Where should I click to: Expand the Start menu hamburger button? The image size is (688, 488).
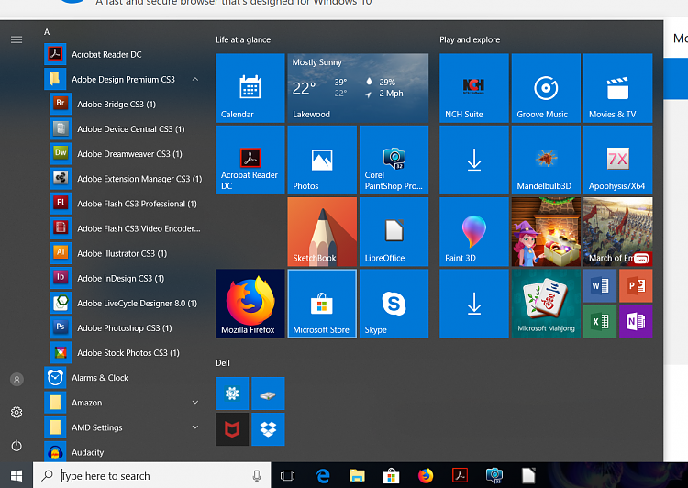pos(17,40)
